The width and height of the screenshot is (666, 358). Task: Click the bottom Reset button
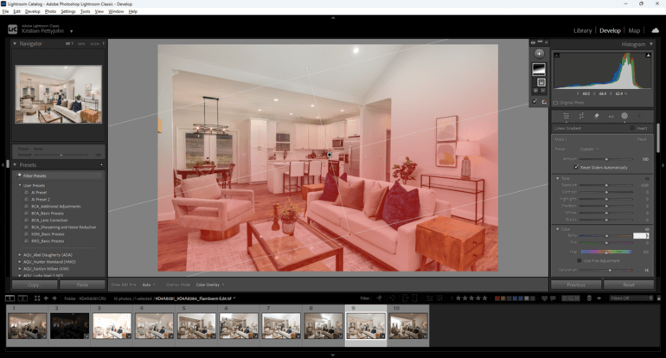(629, 284)
